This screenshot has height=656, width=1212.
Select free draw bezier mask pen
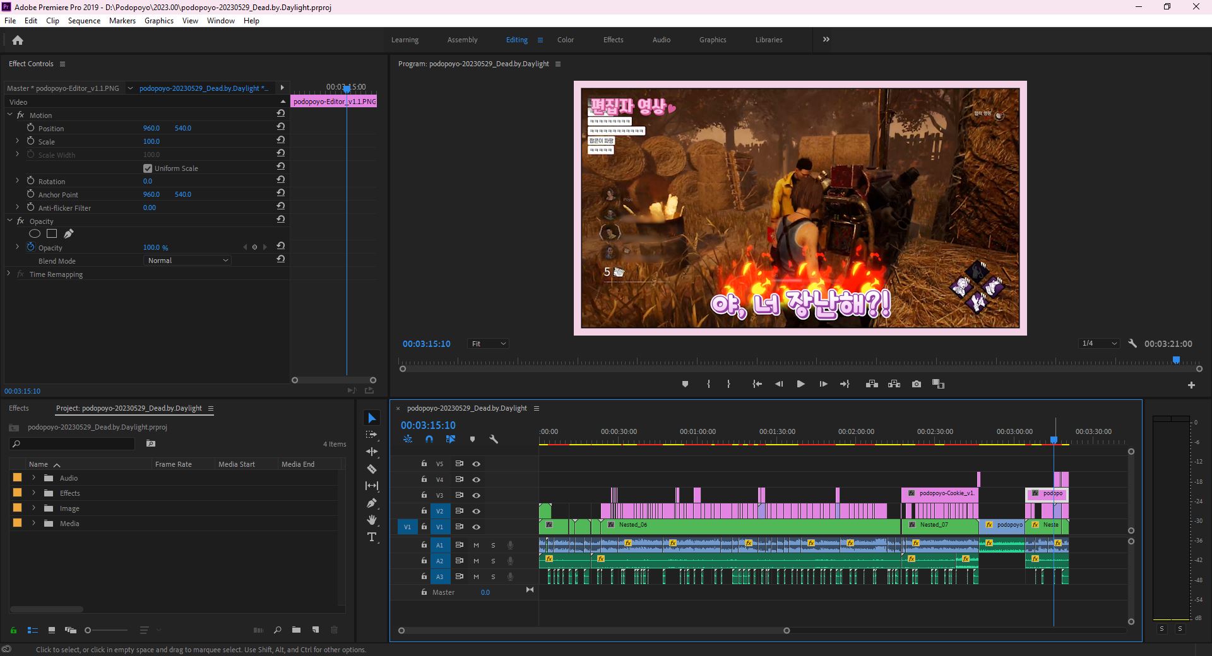[69, 233]
